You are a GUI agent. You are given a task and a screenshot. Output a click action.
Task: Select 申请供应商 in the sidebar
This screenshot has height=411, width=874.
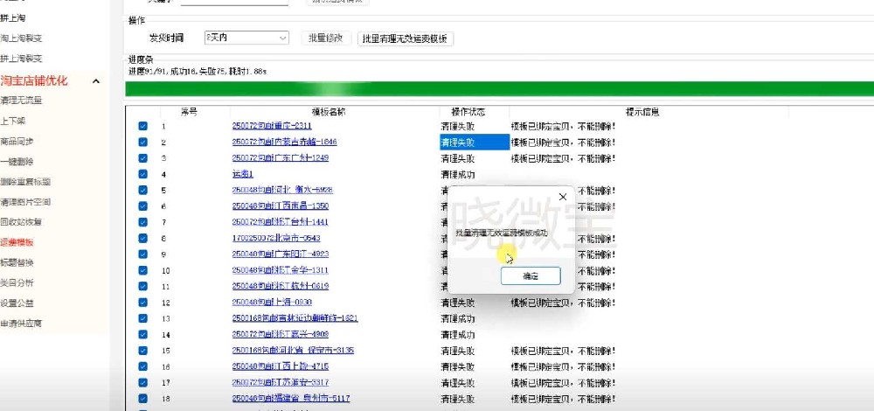pyautogui.click(x=21, y=324)
